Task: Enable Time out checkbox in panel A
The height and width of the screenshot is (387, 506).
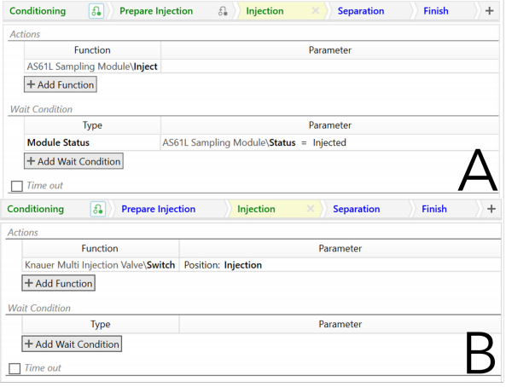Action: pyautogui.click(x=17, y=186)
